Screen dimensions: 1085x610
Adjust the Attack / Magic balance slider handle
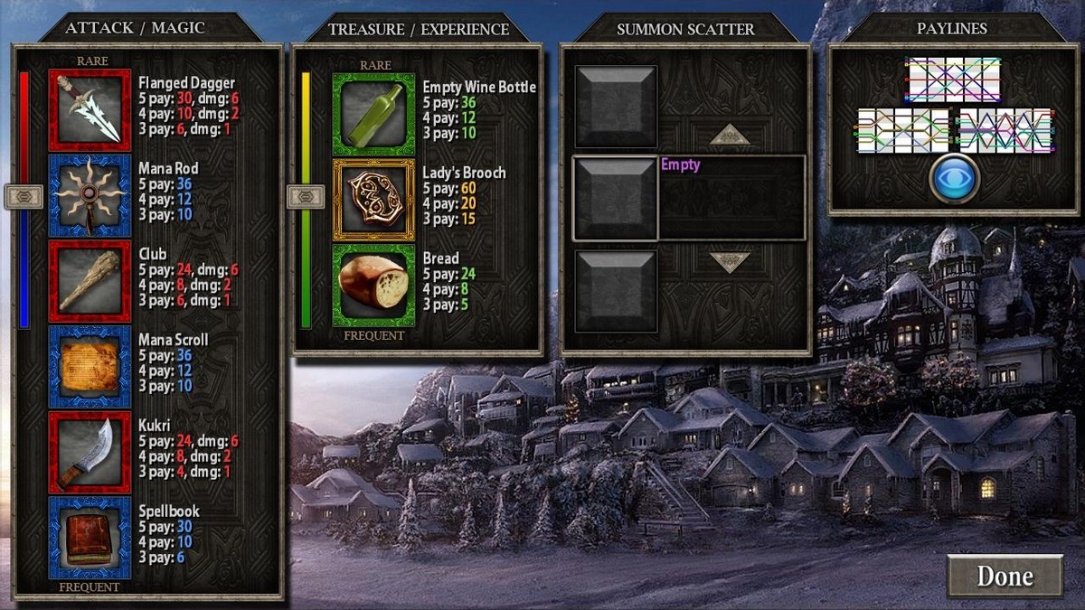coord(24,196)
